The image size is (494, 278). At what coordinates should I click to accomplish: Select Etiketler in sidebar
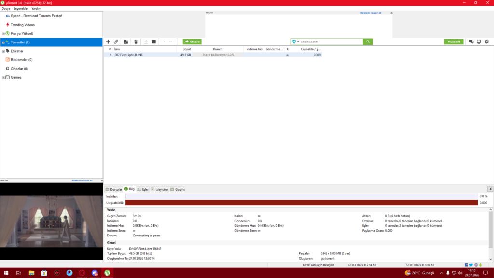17,51
